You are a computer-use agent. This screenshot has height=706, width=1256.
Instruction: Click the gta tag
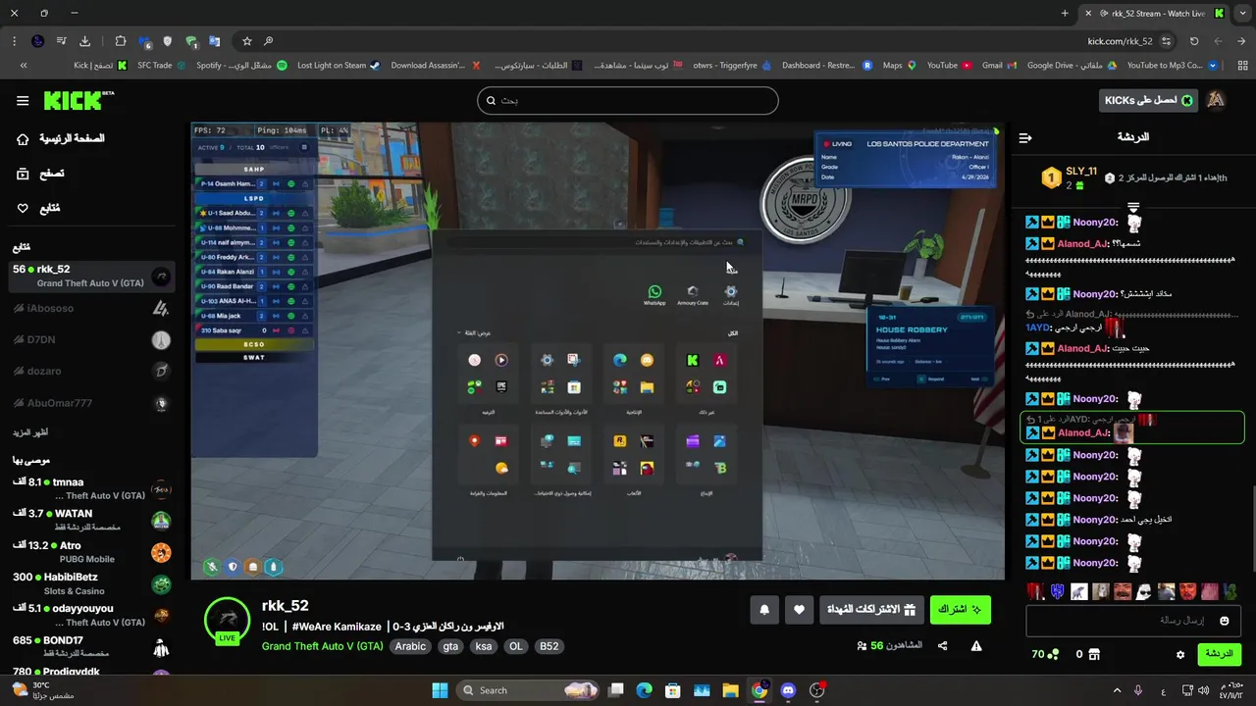click(450, 646)
